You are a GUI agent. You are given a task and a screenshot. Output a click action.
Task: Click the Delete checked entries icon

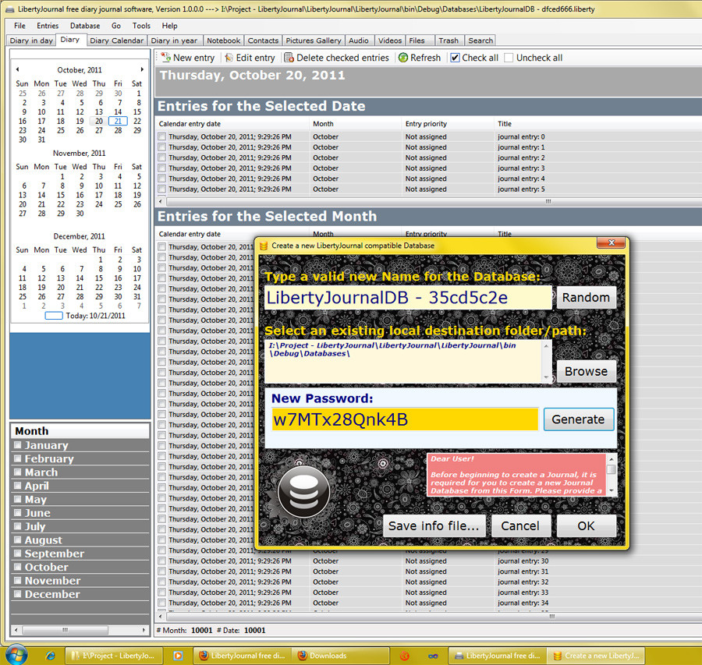click(289, 58)
